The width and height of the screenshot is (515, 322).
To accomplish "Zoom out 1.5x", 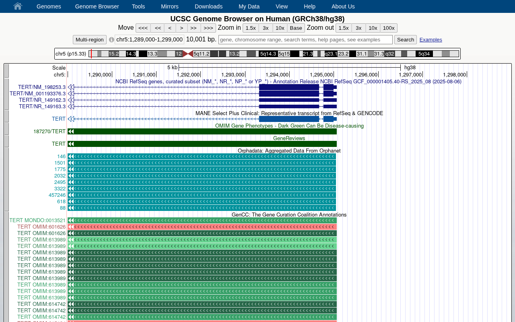I will [x=344, y=28].
